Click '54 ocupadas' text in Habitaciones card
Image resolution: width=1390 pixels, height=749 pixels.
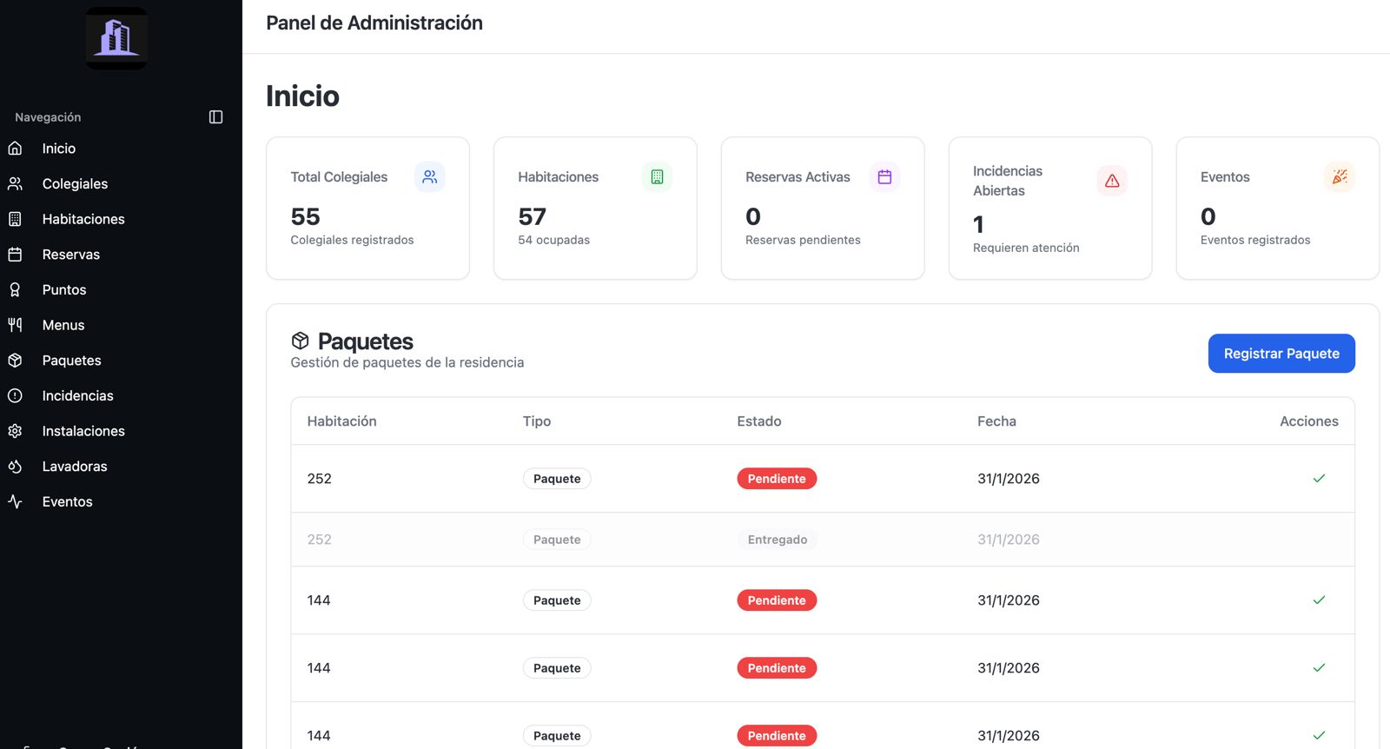[554, 240]
